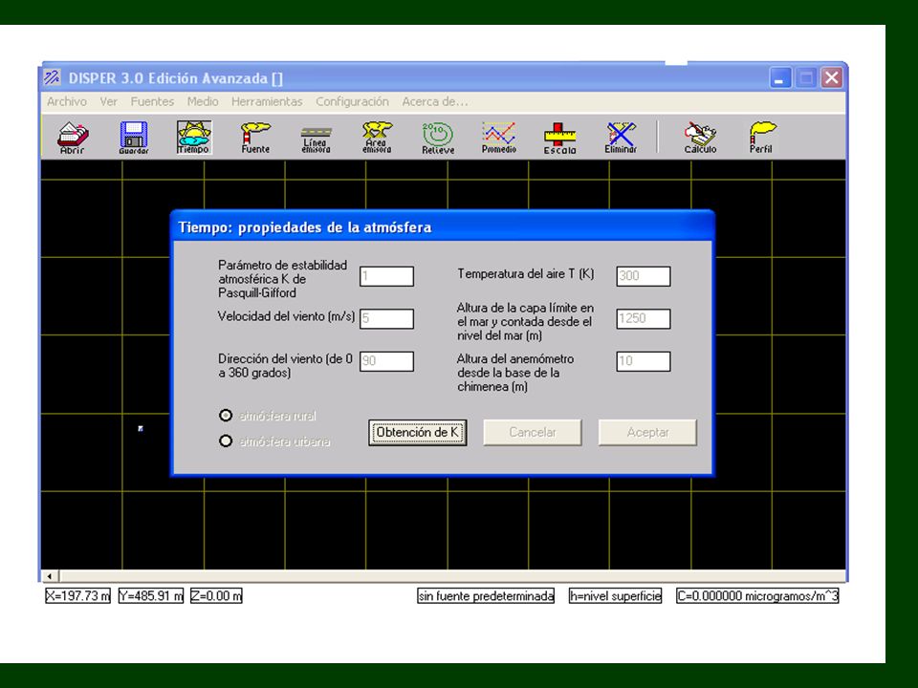Open the Configuración menu
Screen dimensions: 918x688
point(353,102)
